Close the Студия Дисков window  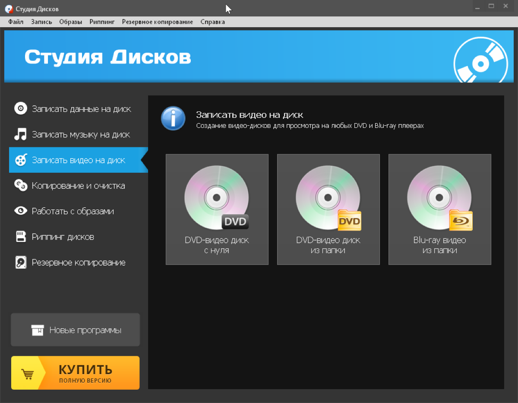(x=505, y=6)
